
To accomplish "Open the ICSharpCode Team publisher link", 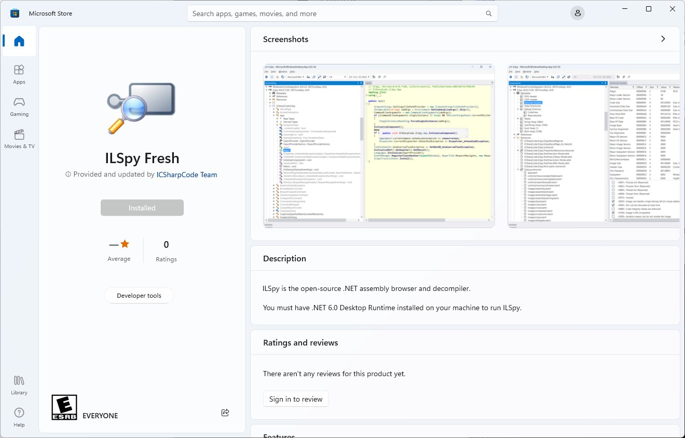I will coord(186,175).
